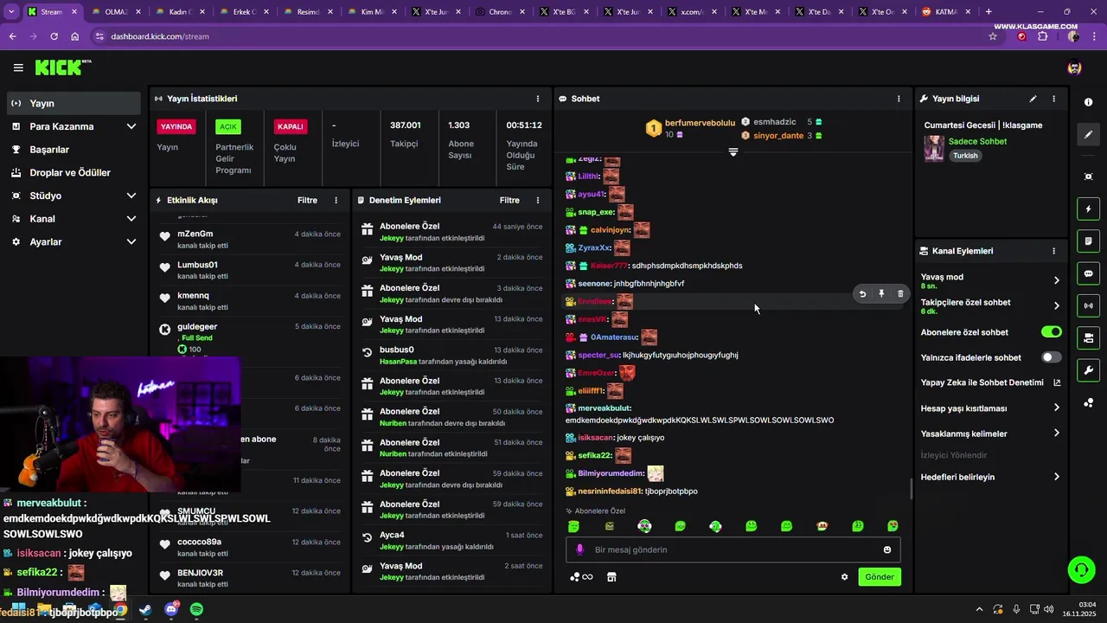The height and width of the screenshot is (623, 1107).
Task: Select Yayın in the sidebar
Action: [x=73, y=103]
